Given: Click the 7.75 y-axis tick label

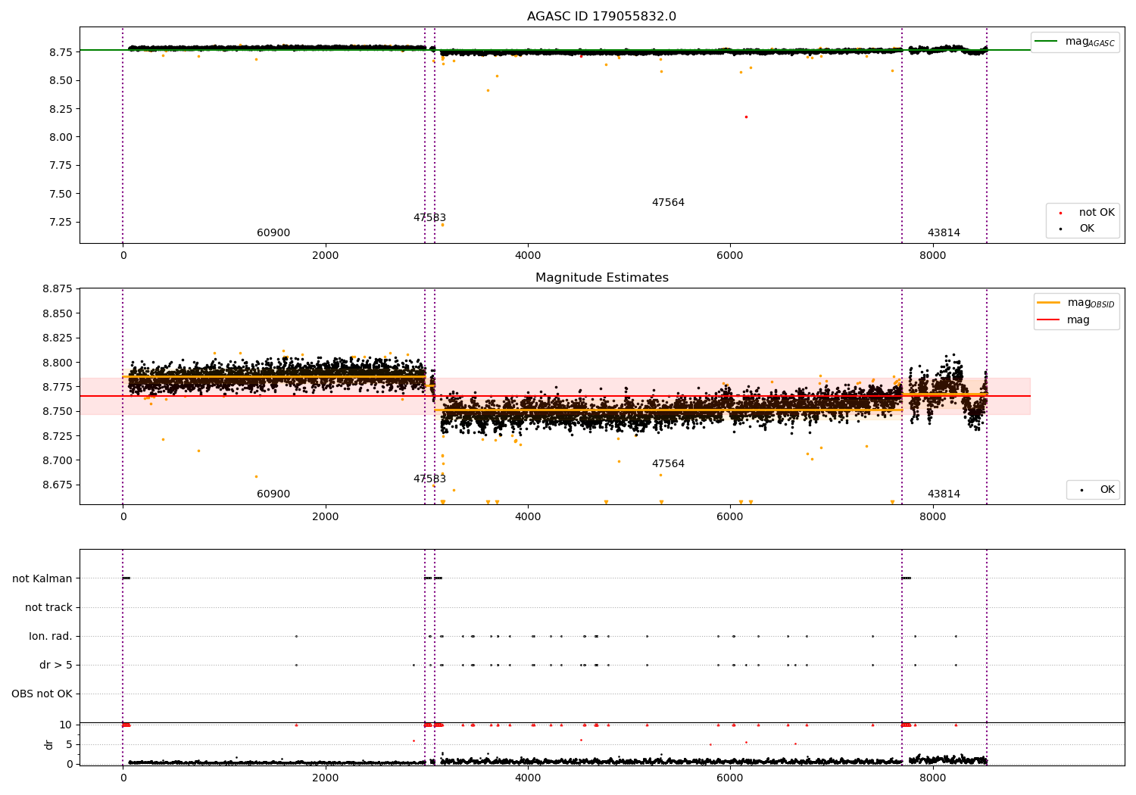Looking at the screenshot, I should tap(61, 166).
